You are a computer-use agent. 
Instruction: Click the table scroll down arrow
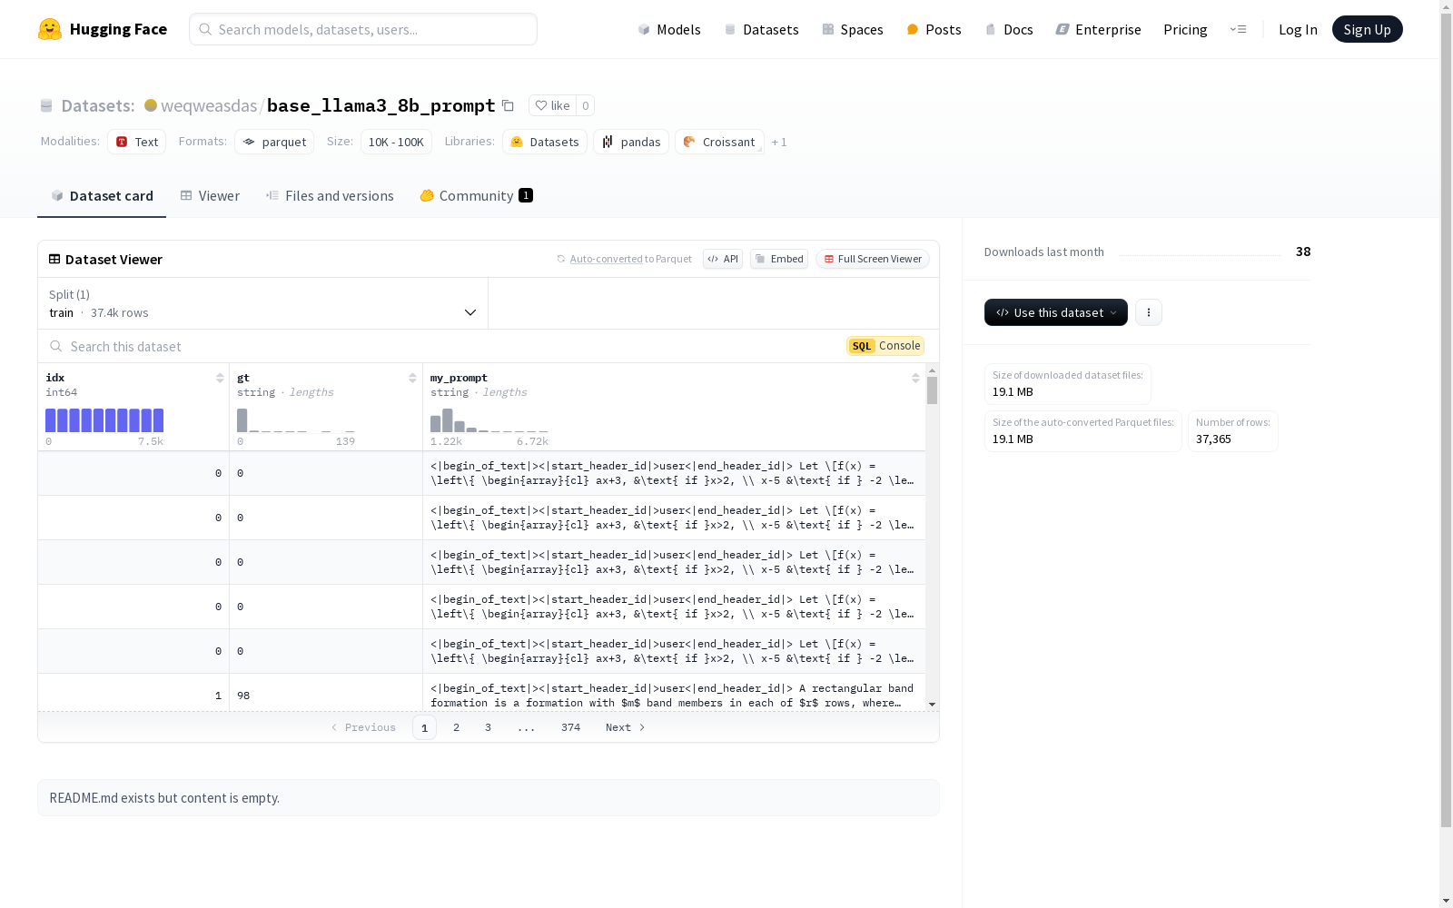932,705
